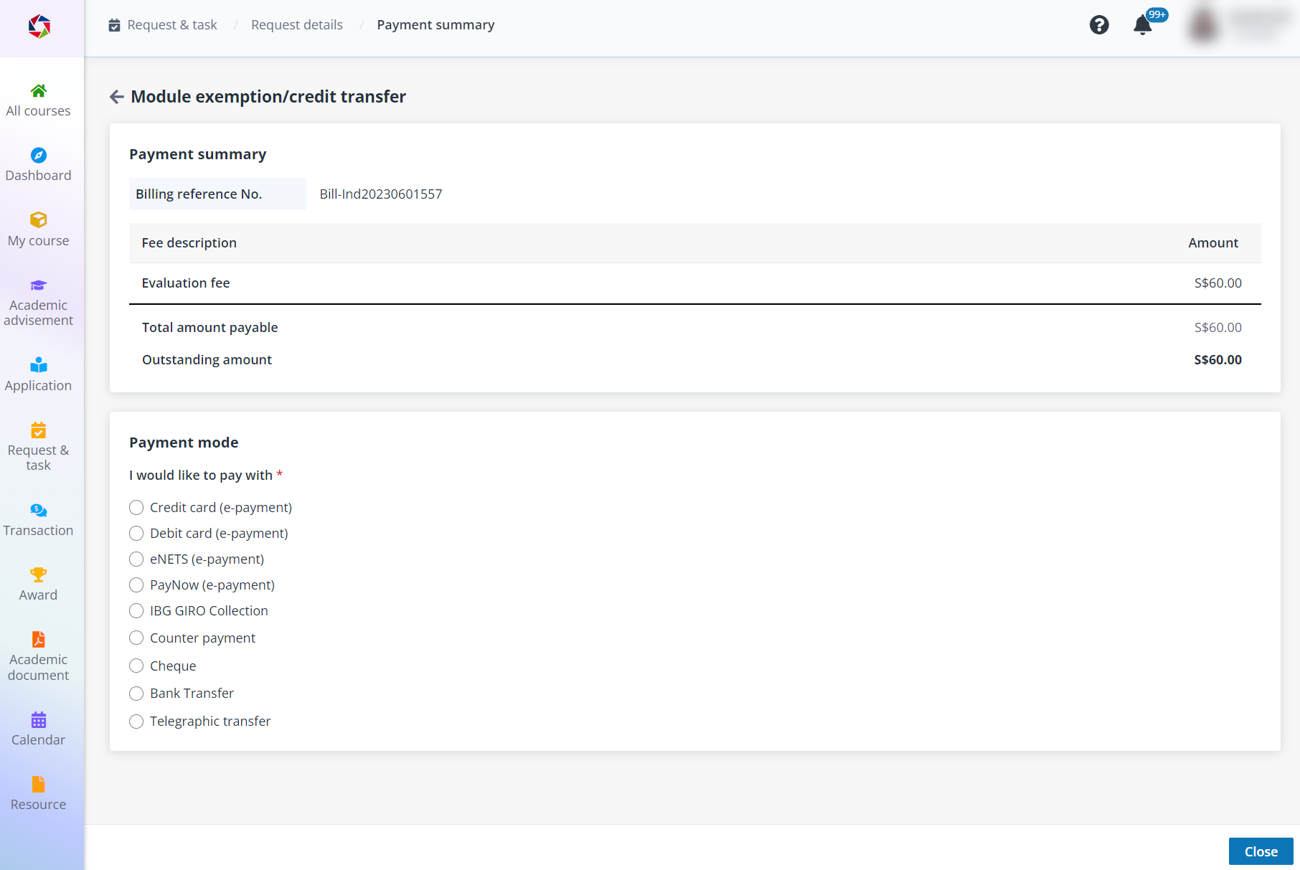The width and height of the screenshot is (1300, 870).
Task: Open the Resource section
Action: (x=38, y=793)
